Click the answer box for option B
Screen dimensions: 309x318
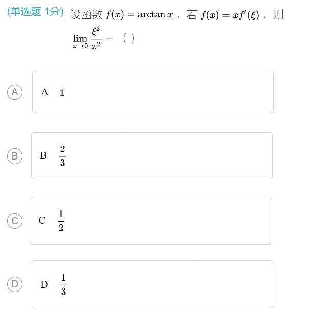click(x=152, y=156)
